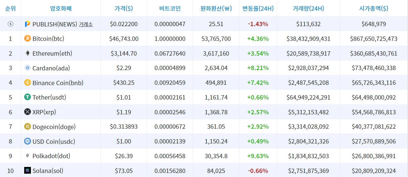408x177 pixels.
Task: Click PUBLISH market cap $648,979
Action: pos(374,24)
